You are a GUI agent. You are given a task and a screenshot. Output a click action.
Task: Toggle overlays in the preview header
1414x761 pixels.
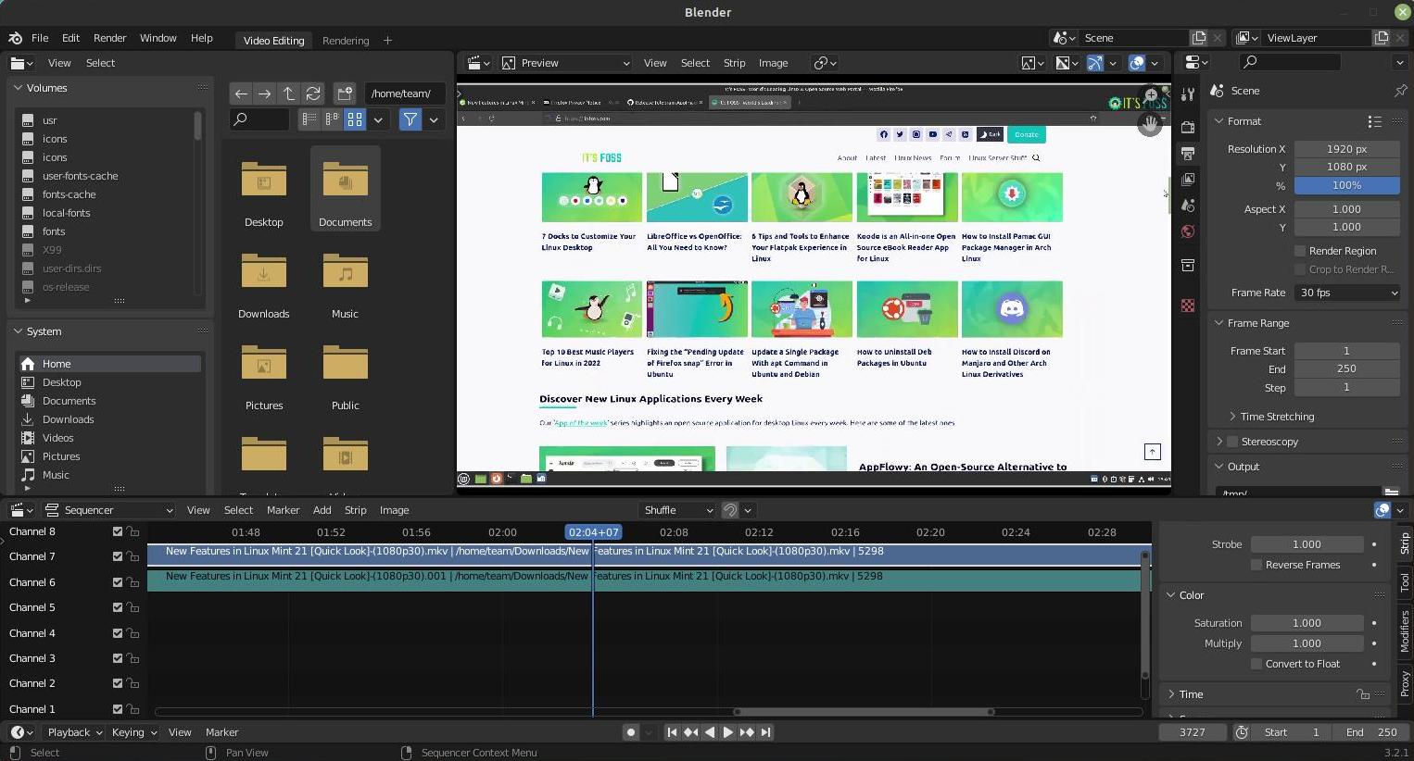(1137, 63)
